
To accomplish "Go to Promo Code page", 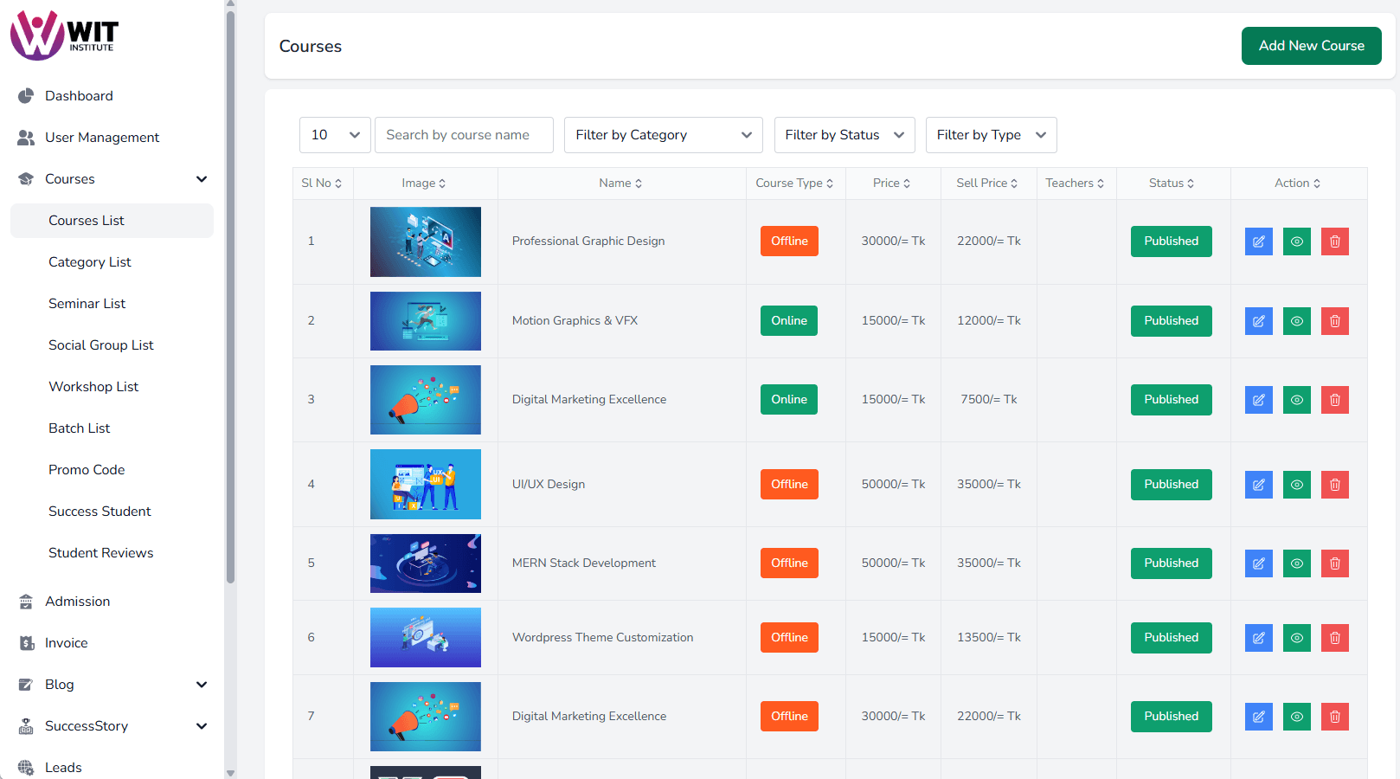I will 112,470.
